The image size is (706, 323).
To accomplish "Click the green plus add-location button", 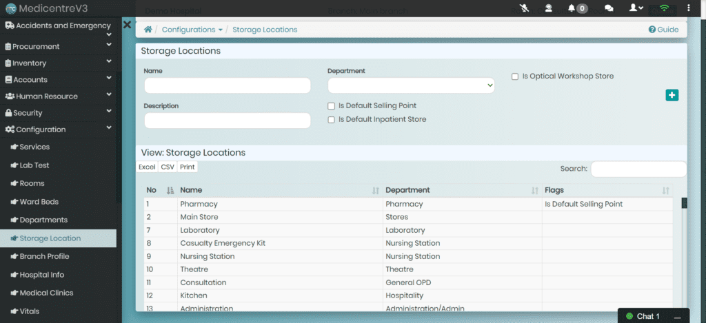I will (x=672, y=96).
